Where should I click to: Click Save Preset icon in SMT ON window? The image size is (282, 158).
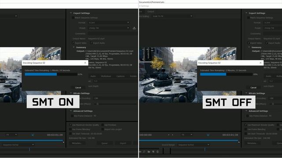pyautogui.click(x=134, y=28)
